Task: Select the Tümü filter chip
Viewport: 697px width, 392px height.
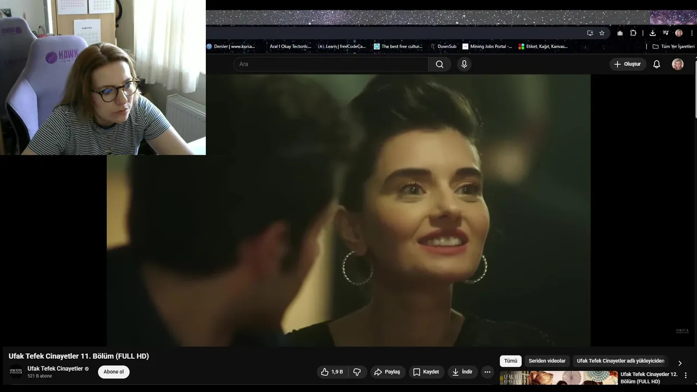Action: click(511, 361)
